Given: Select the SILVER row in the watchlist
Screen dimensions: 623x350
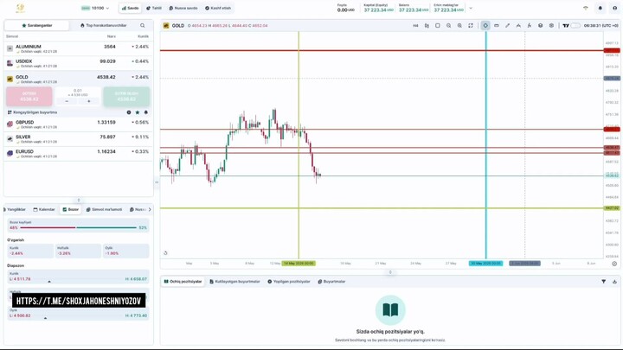Looking at the screenshot, I should (78, 139).
